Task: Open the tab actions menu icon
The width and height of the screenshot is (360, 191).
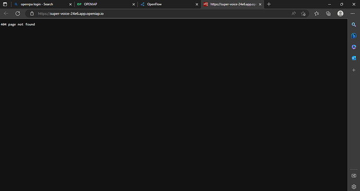Action: (5, 4)
